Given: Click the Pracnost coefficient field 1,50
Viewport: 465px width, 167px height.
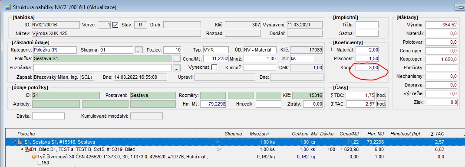Looking at the screenshot, I should click(x=367, y=58).
